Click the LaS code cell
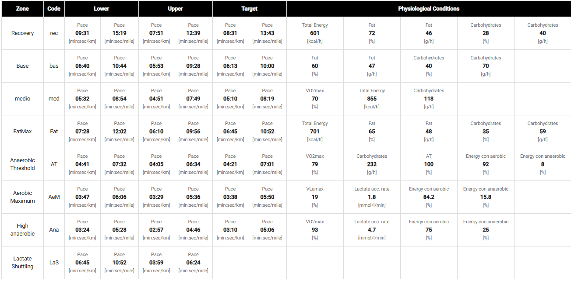 (x=54, y=263)
